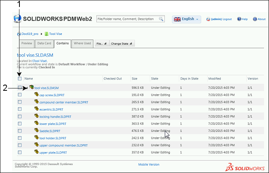Open the About link
This screenshot has height=173, width=269.
pyautogui.click(x=262, y=19)
